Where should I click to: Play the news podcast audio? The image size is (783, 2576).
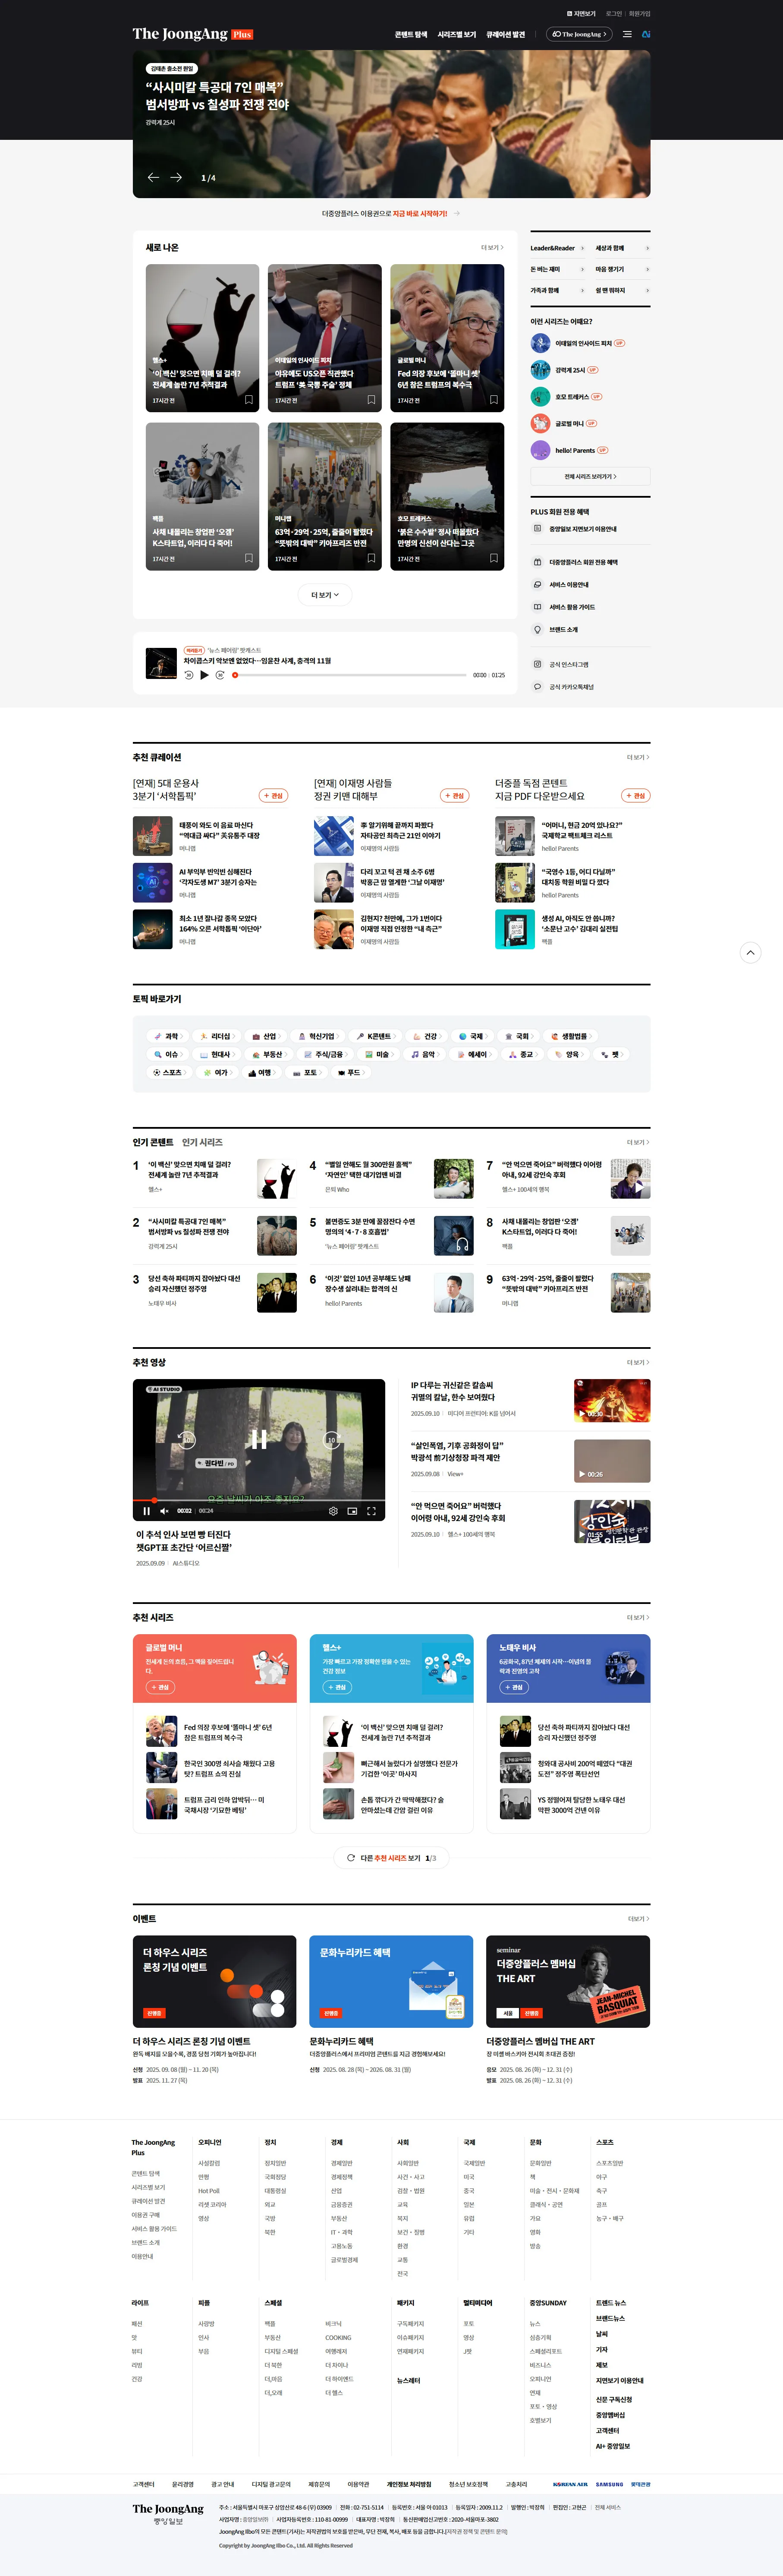pyautogui.click(x=204, y=675)
